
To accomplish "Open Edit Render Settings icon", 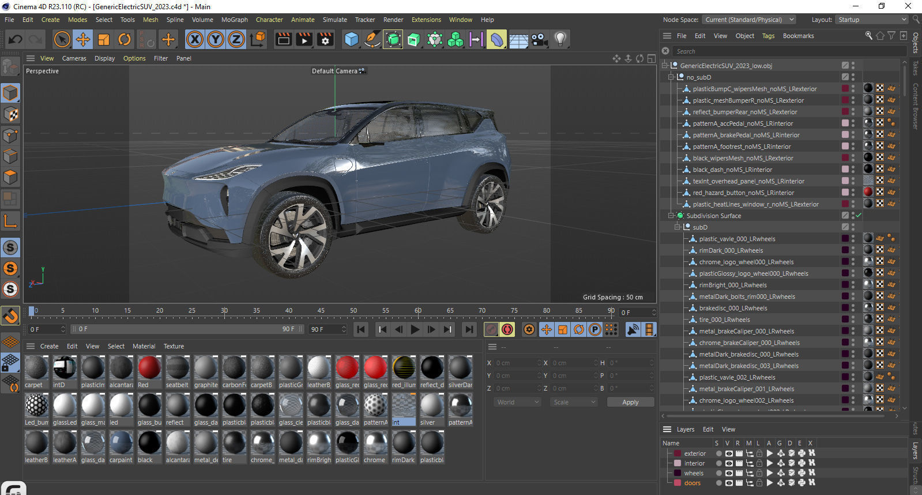I will click(325, 39).
